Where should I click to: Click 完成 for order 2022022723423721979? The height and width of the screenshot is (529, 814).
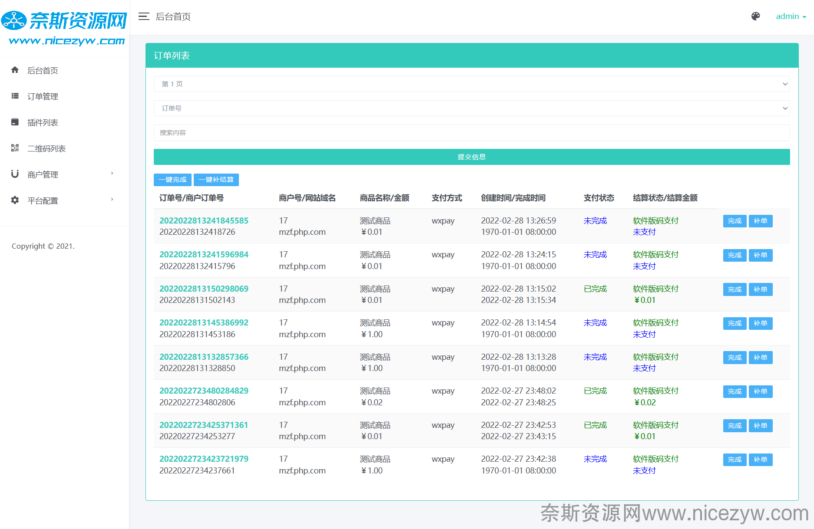point(735,460)
